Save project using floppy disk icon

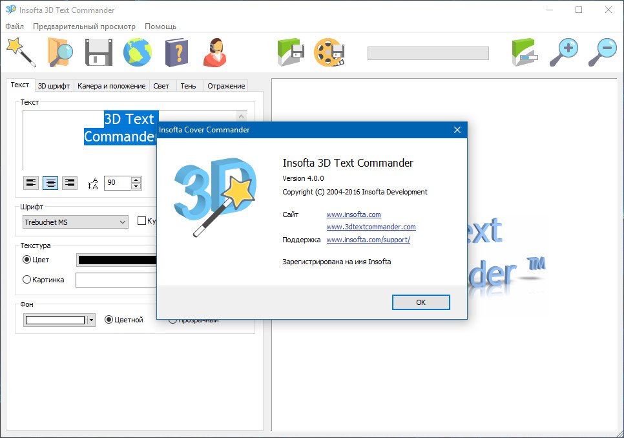click(98, 52)
